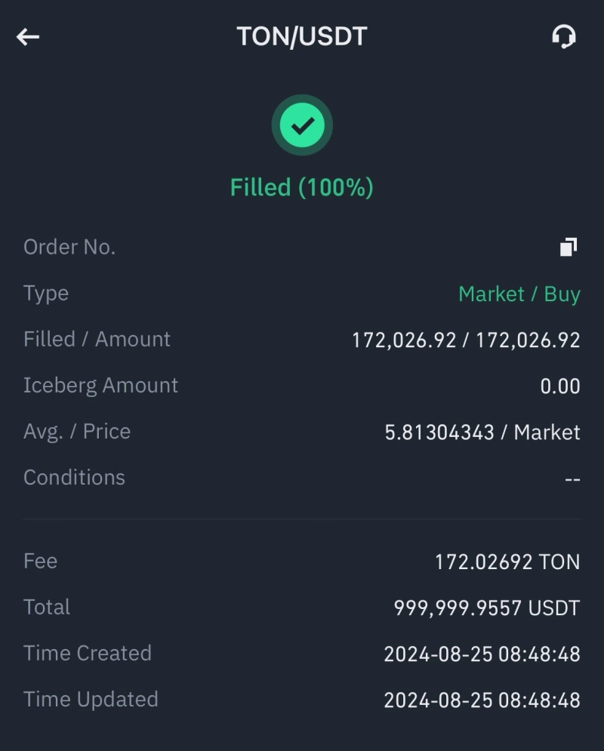
Task: Click the Market / Buy type value
Action: (x=519, y=294)
